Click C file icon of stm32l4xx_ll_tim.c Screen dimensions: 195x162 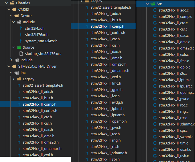pos(155,143)
